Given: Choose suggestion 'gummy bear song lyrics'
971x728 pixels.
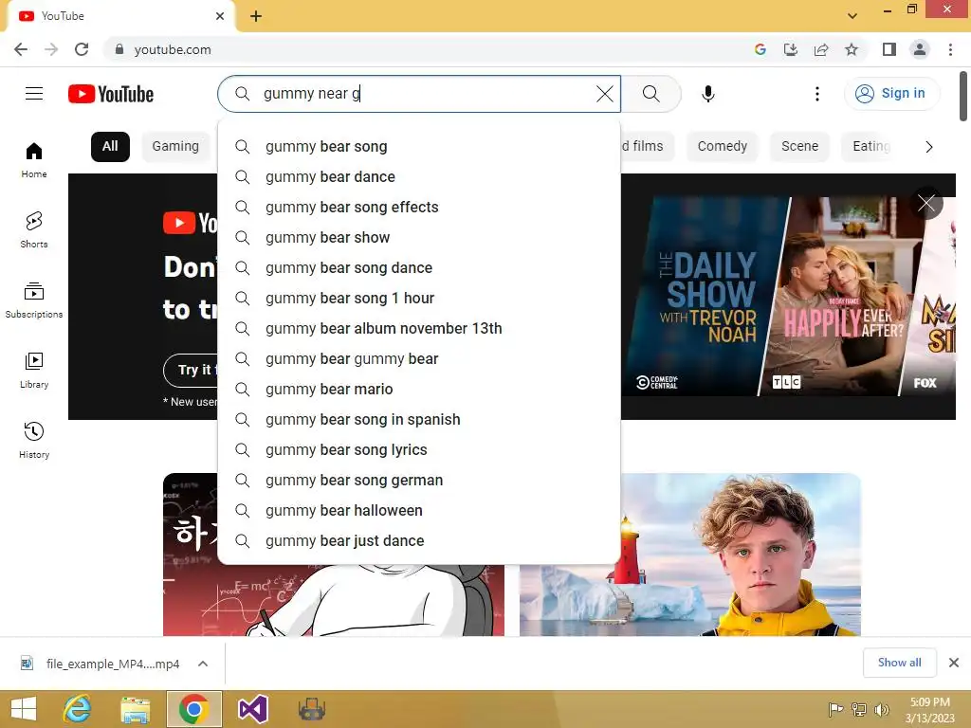Looking at the screenshot, I should click(419, 450).
